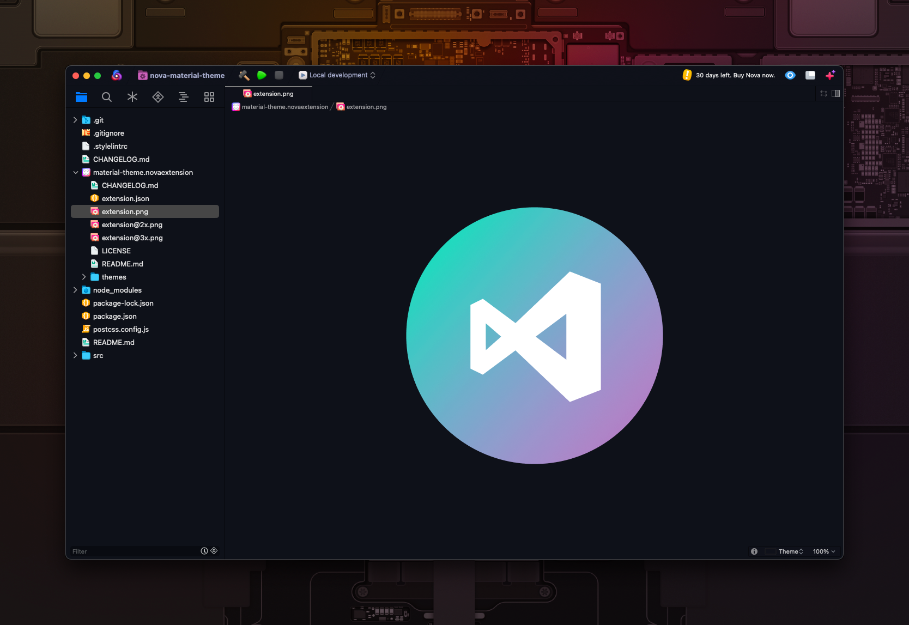Select CHANGELOG.md inside material-theme.novaextension

145,185
